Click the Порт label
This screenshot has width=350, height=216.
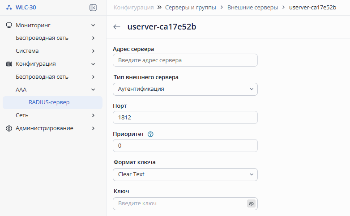120,106
